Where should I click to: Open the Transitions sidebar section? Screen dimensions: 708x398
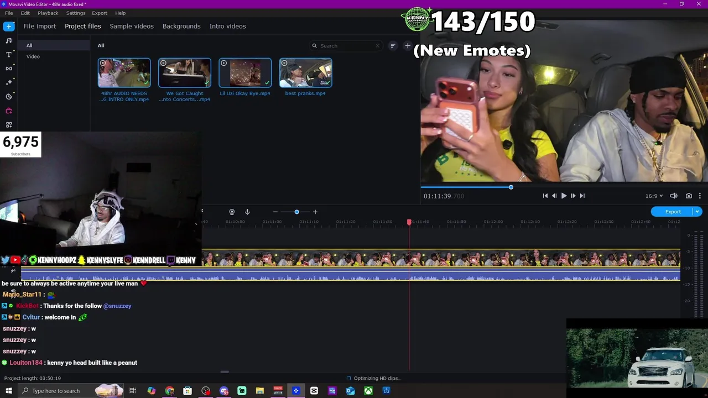coord(8,69)
